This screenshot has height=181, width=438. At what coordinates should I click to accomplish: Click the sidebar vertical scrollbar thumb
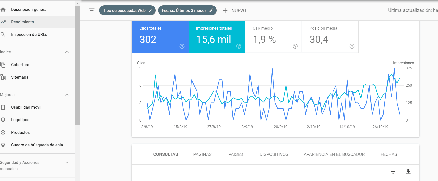click(77, 65)
